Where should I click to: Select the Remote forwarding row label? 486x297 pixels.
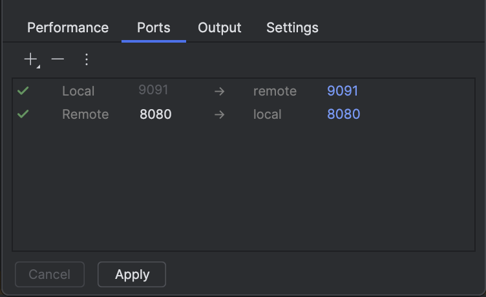click(x=85, y=114)
